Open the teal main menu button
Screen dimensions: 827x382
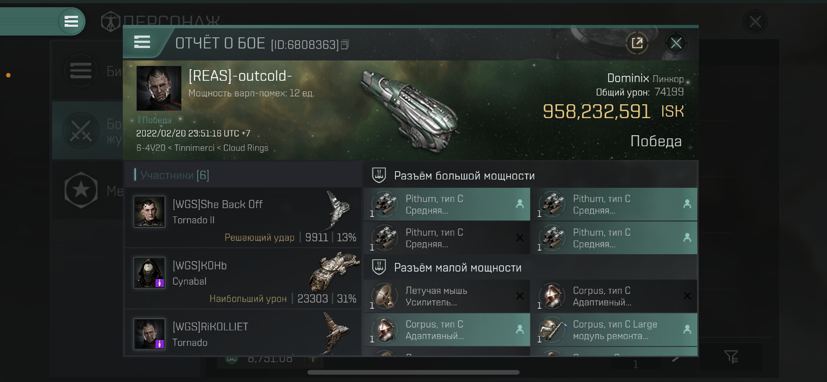point(71,21)
